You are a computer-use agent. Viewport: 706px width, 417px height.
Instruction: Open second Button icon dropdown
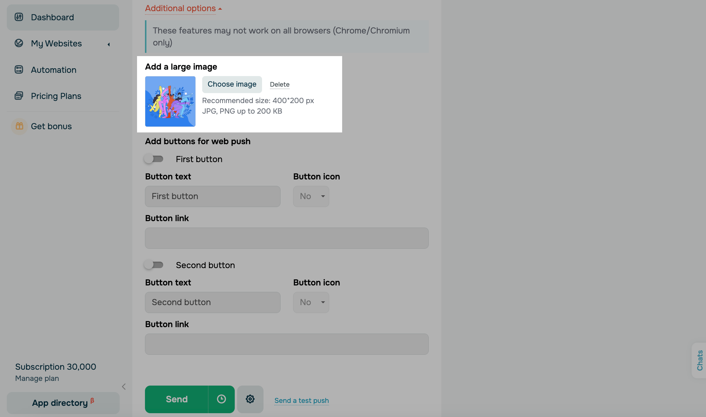pos(311,302)
